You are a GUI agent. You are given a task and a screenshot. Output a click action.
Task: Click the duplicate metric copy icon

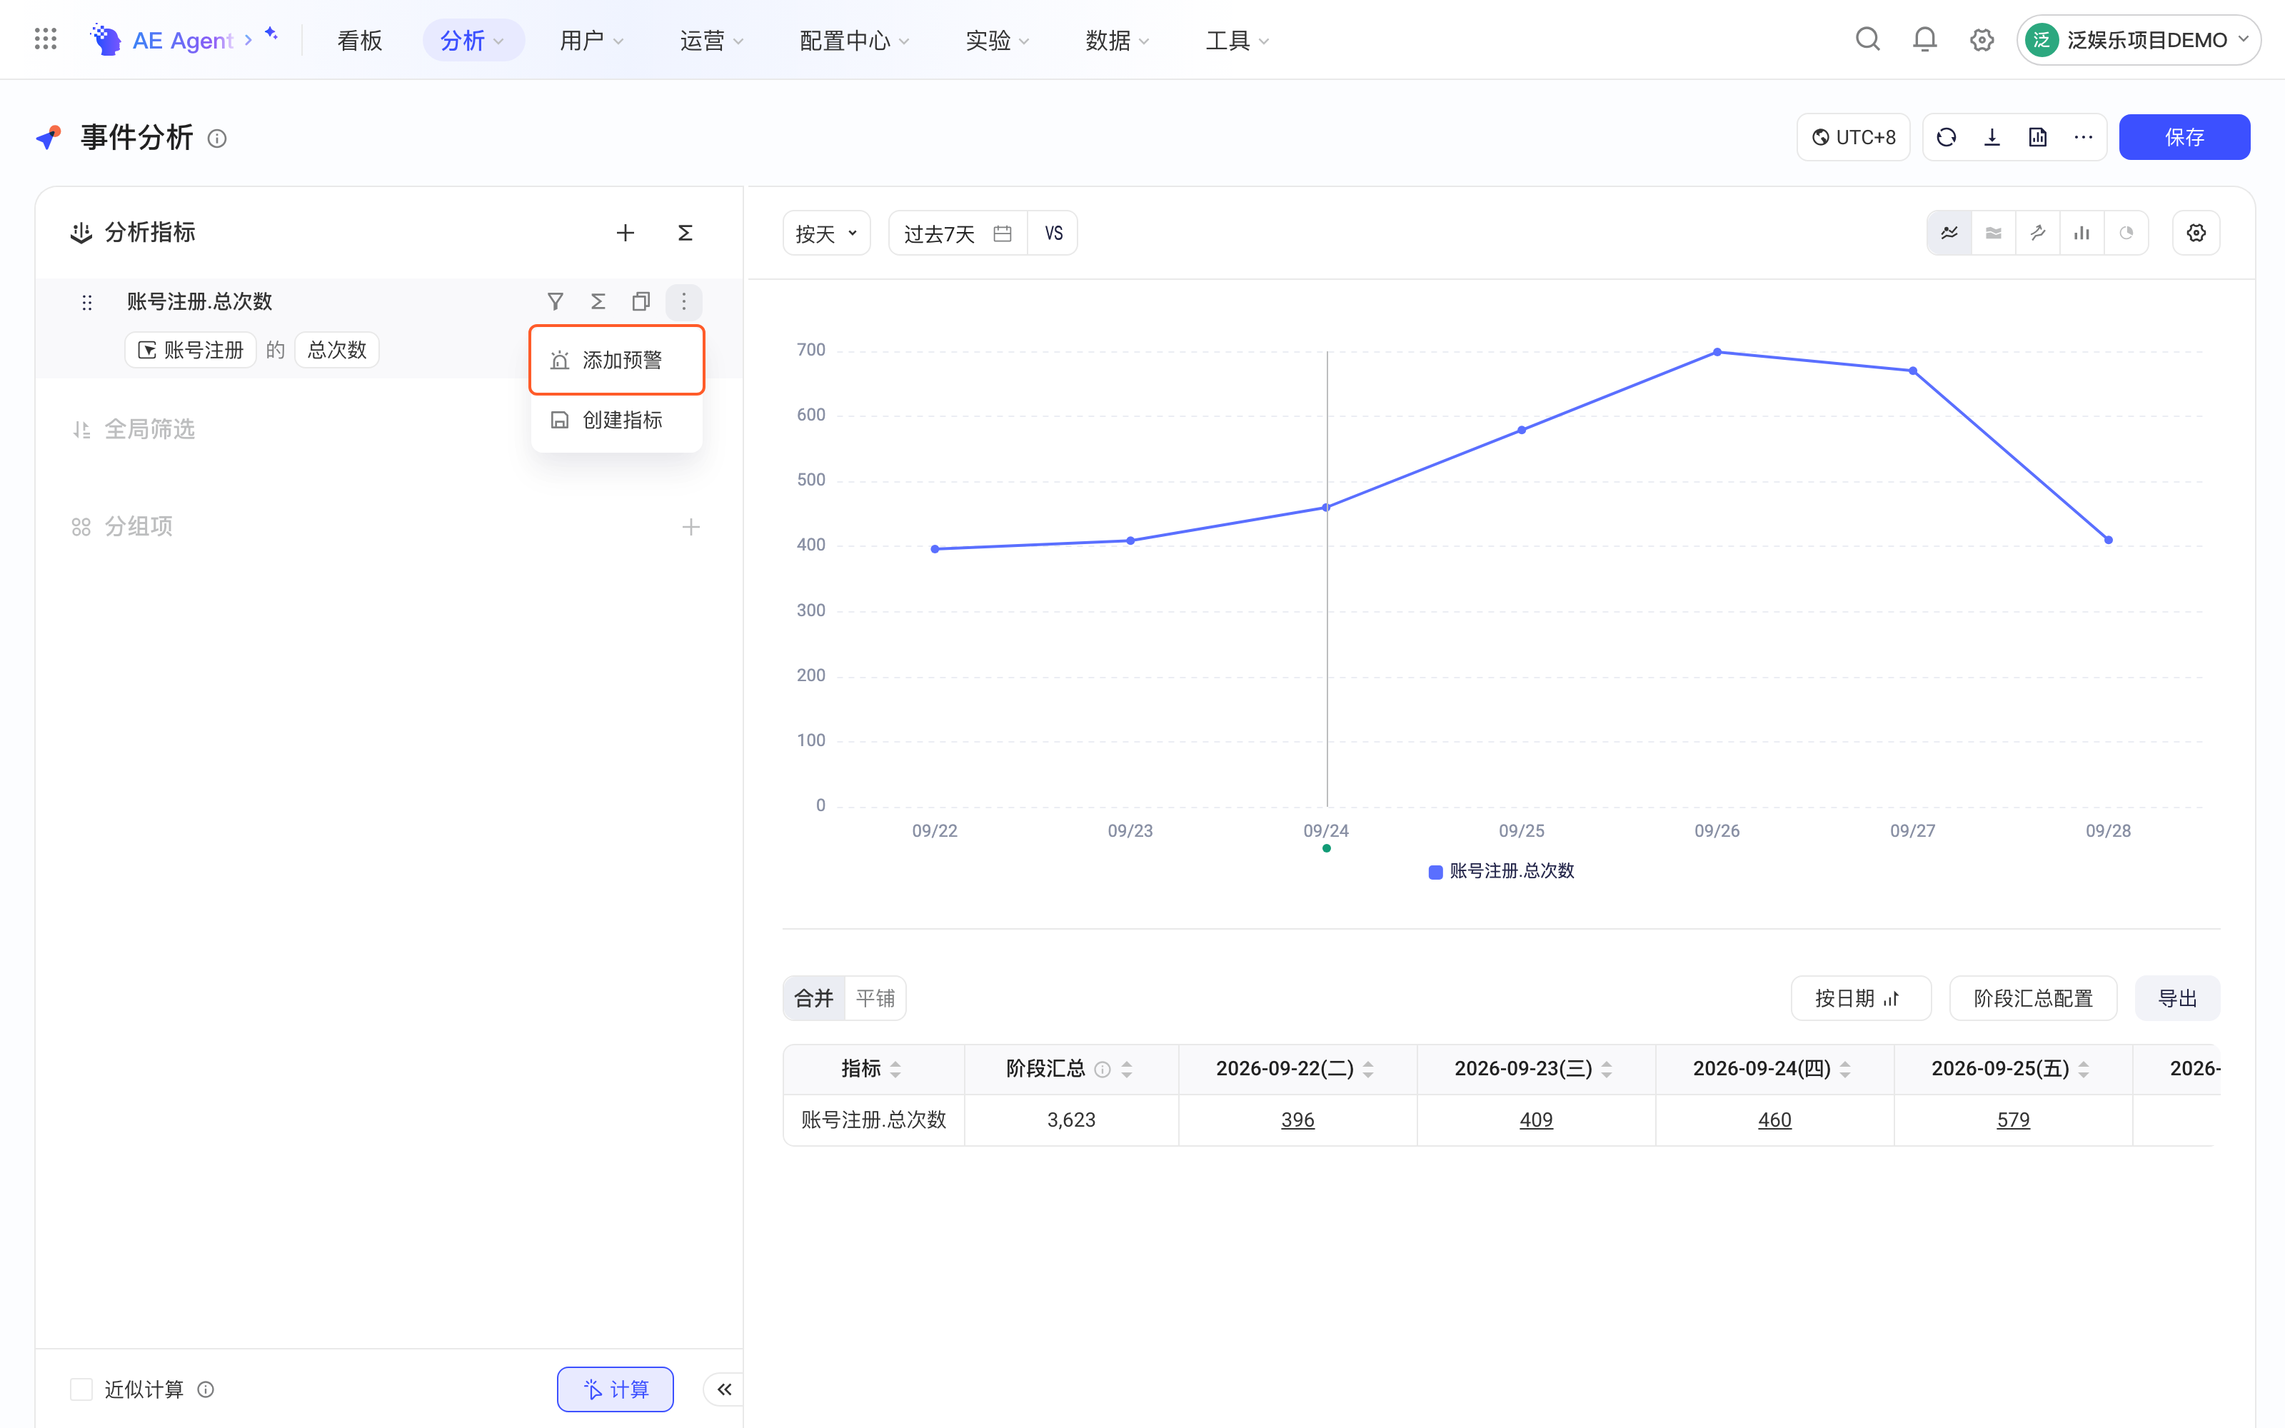pos(641,301)
